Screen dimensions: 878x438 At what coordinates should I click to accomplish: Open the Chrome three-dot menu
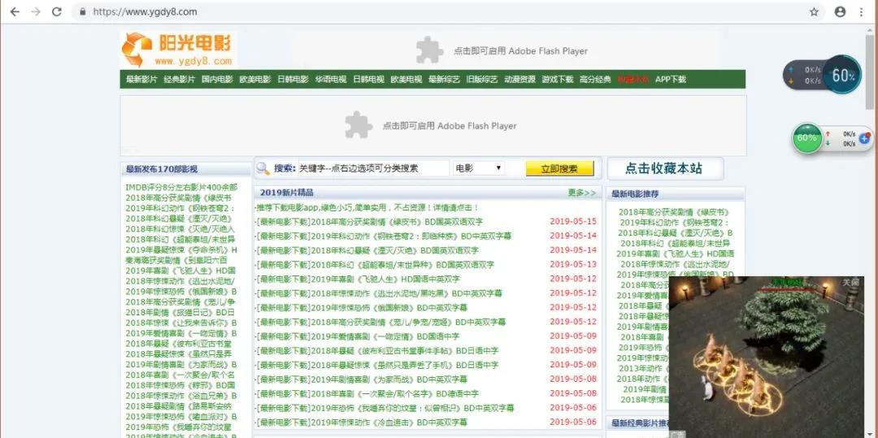click(x=861, y=11)
